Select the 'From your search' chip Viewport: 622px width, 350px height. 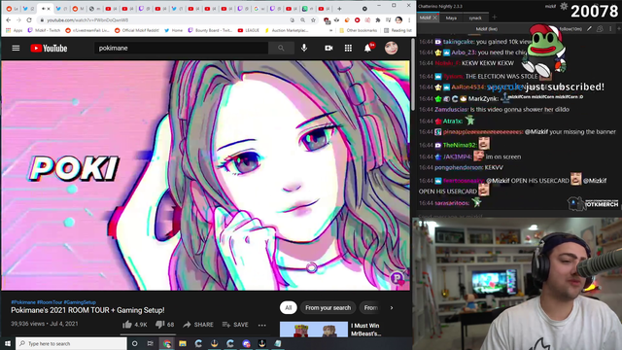click(328, 307)
